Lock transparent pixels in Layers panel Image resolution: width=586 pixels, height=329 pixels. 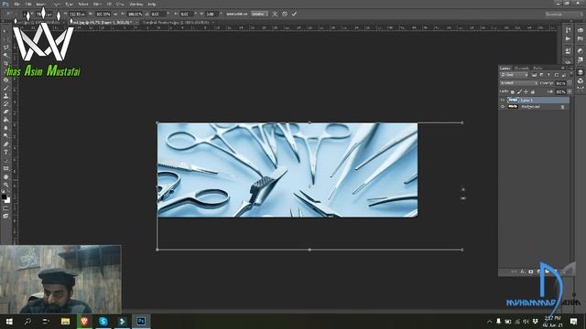coord(513,91)
